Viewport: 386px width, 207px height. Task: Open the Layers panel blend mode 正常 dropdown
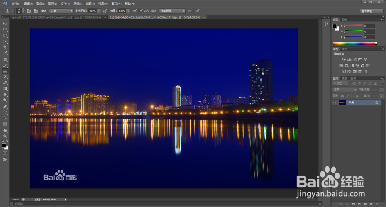344,90
